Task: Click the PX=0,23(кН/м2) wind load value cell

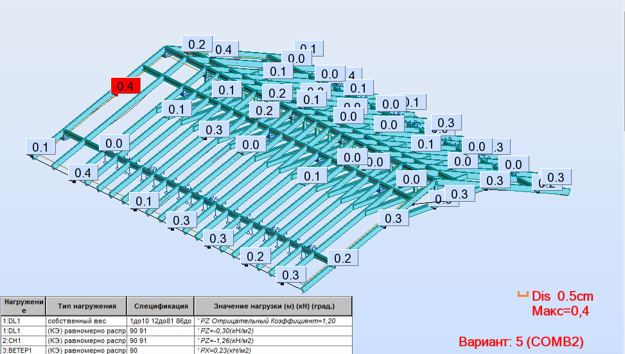Action: pyautogui.click(x=274, y=350)
